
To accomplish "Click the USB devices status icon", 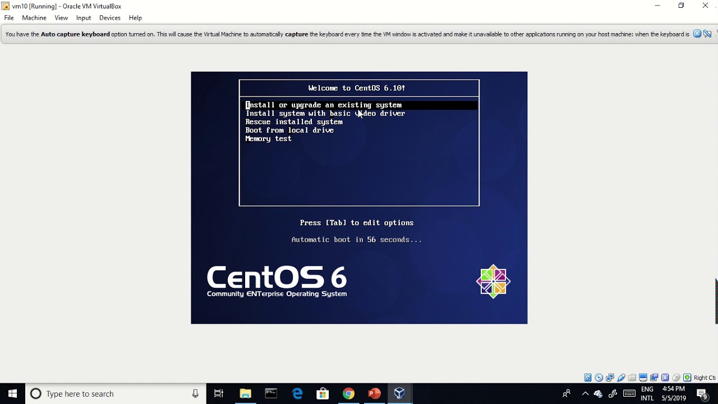I will pos(621,378).
